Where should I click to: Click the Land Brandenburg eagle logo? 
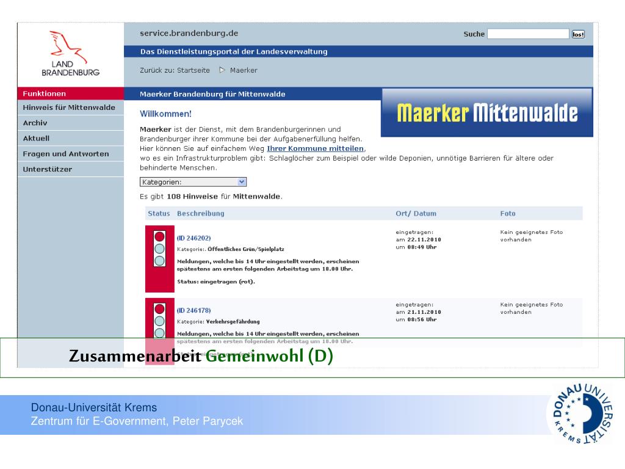(x=71, y=54)
